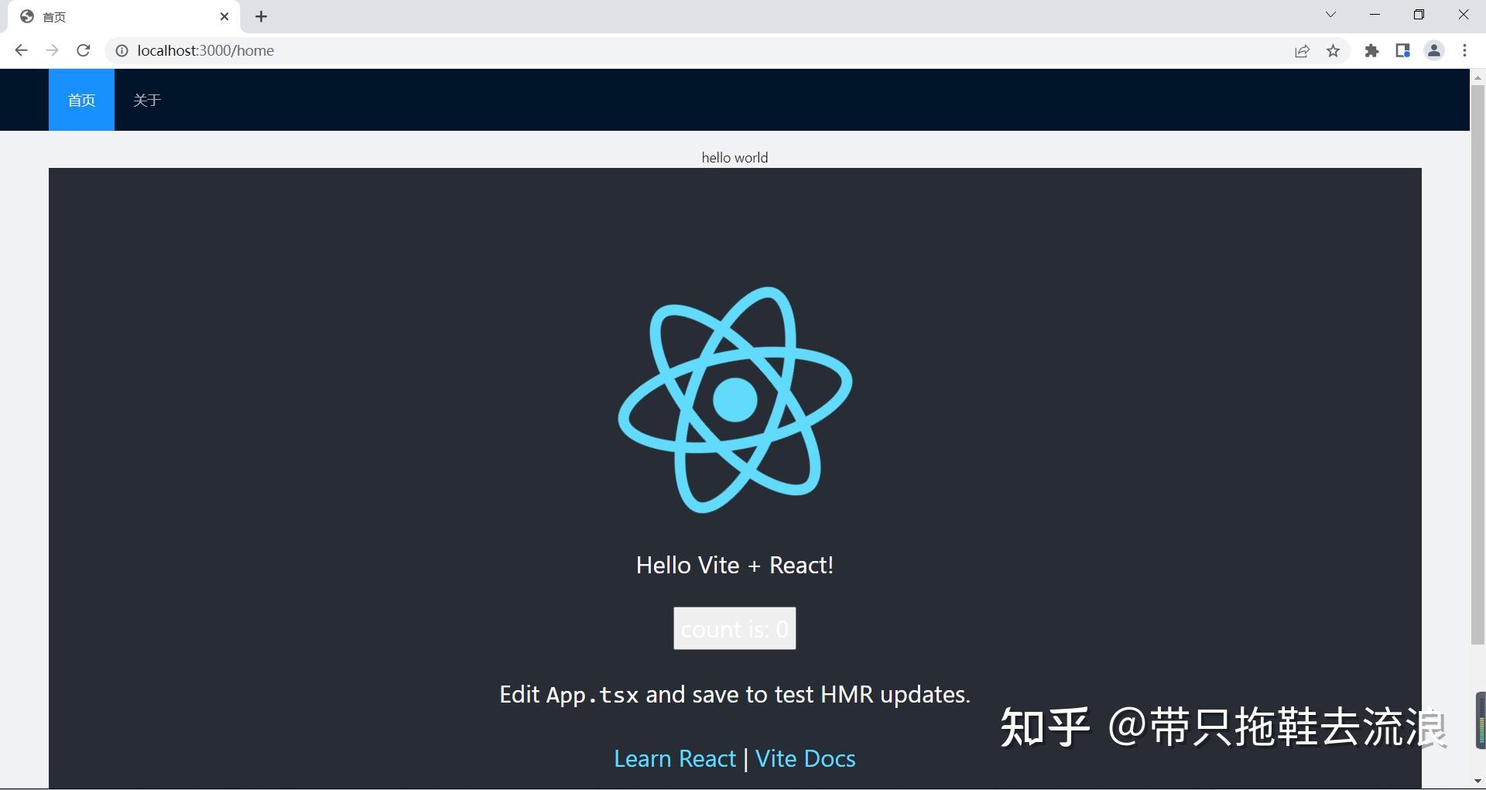Click the browser profile avatar icon
This screenshot has height=790, width=1486.
pos(1434,50)
